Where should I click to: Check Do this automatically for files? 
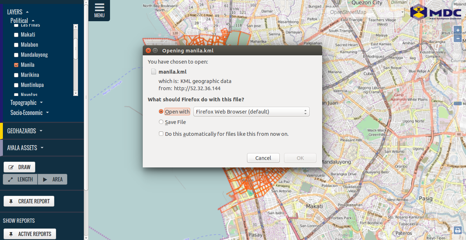[161, 134]
